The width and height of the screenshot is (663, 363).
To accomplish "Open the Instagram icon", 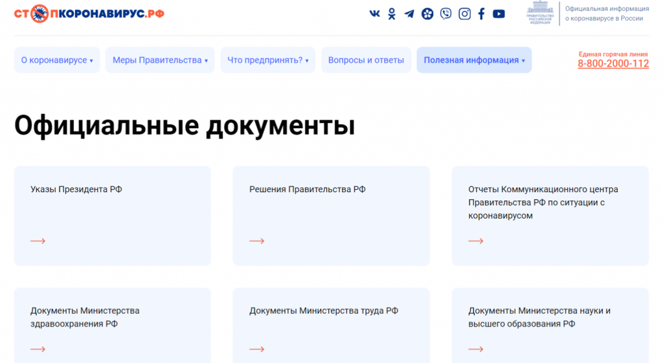I will point(464,14).
